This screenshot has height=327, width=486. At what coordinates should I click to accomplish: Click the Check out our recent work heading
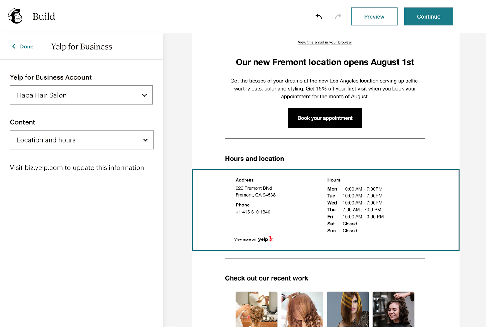point(266,278)
